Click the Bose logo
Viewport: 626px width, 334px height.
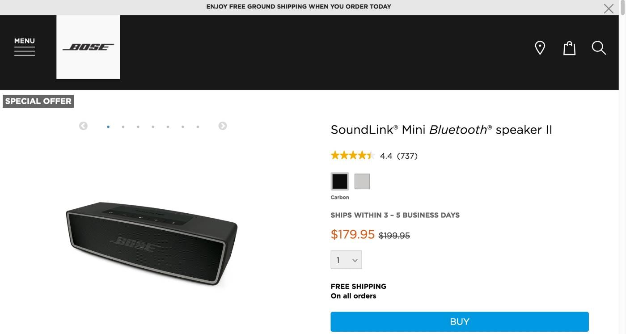[88, 47]
